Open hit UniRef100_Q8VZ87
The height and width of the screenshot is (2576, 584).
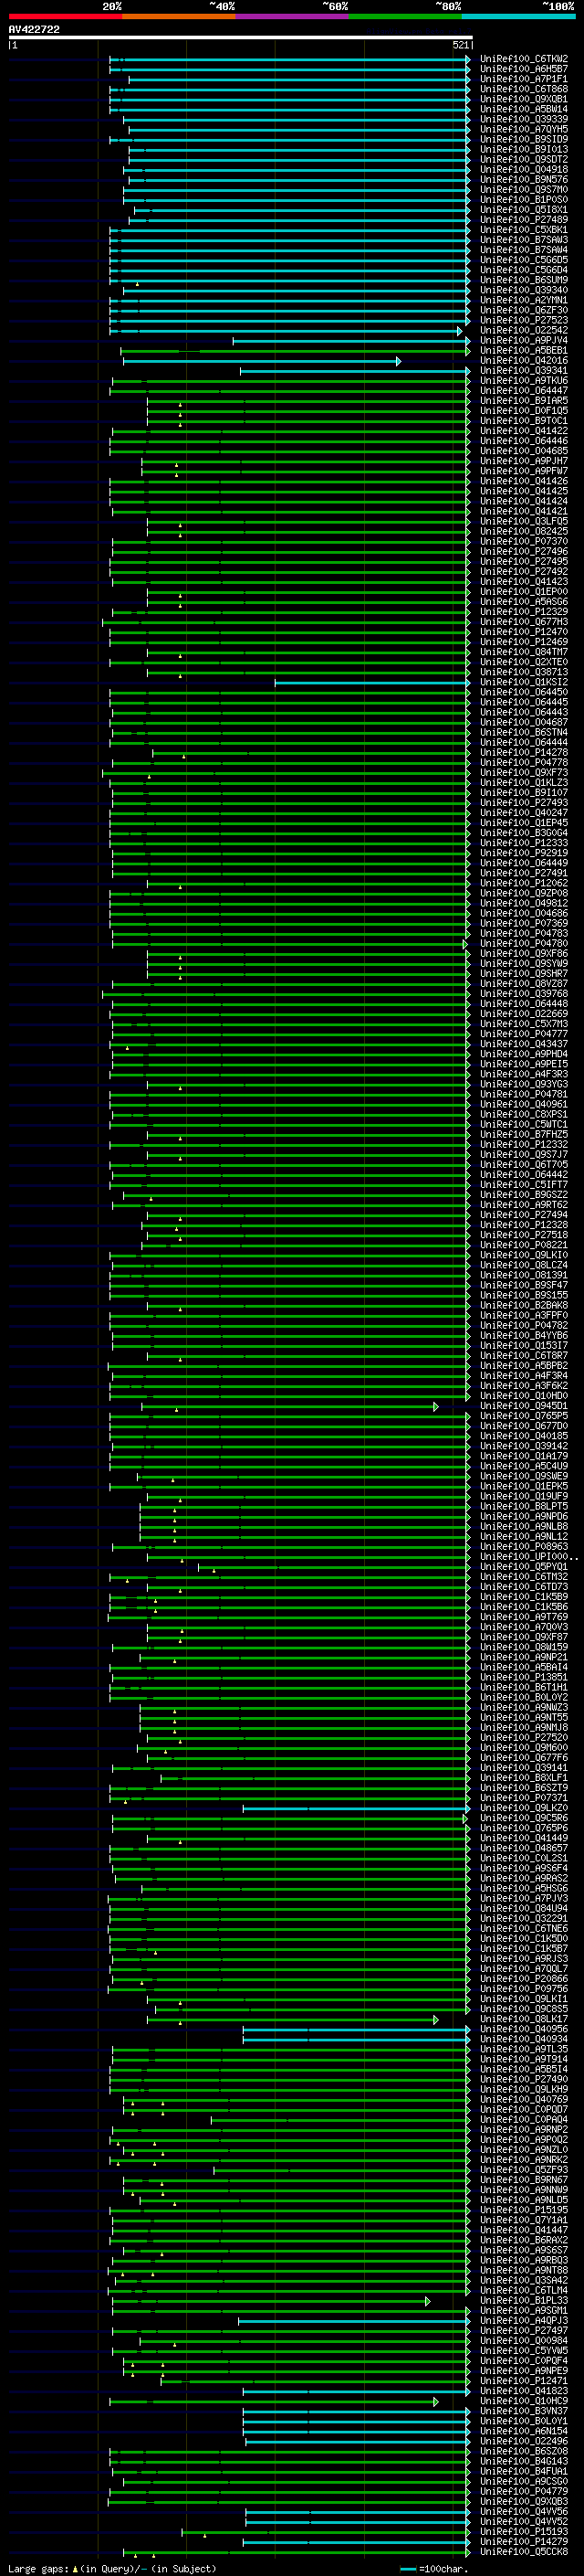tap(524, 984)
